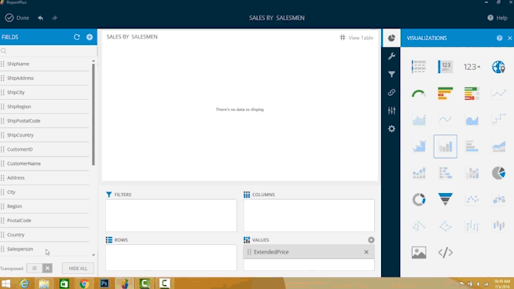Click the Done checkmark button
Screen dimensions: 514x289
tap(17, 18)
